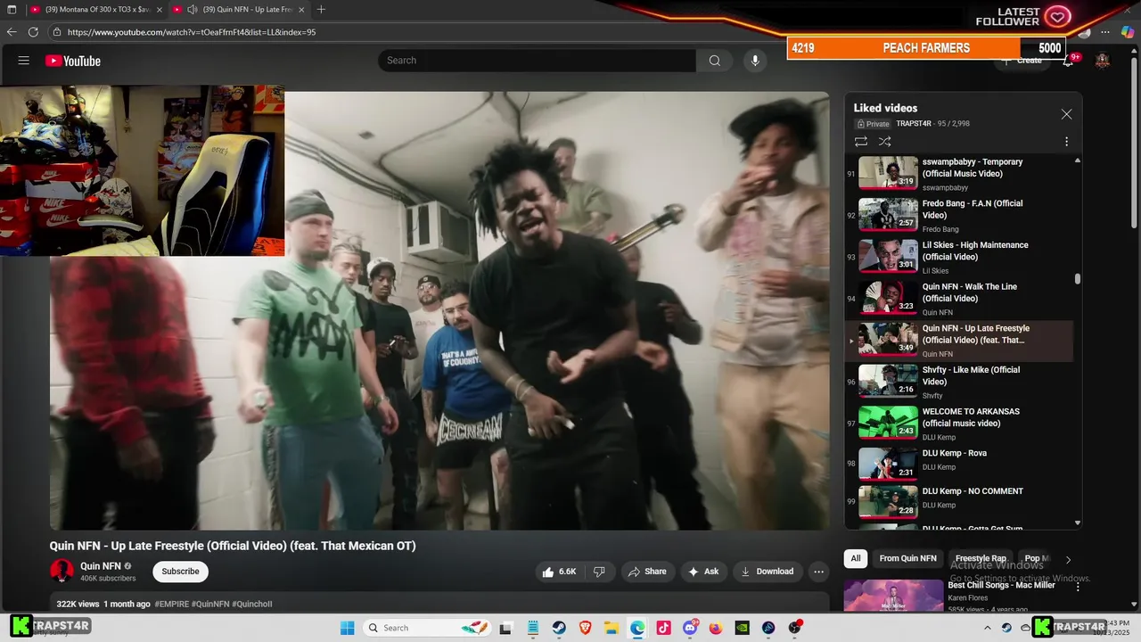Open the YouTube guide hamburger menu
Viewport: 1141px width, 642px height.
point(24,61)
